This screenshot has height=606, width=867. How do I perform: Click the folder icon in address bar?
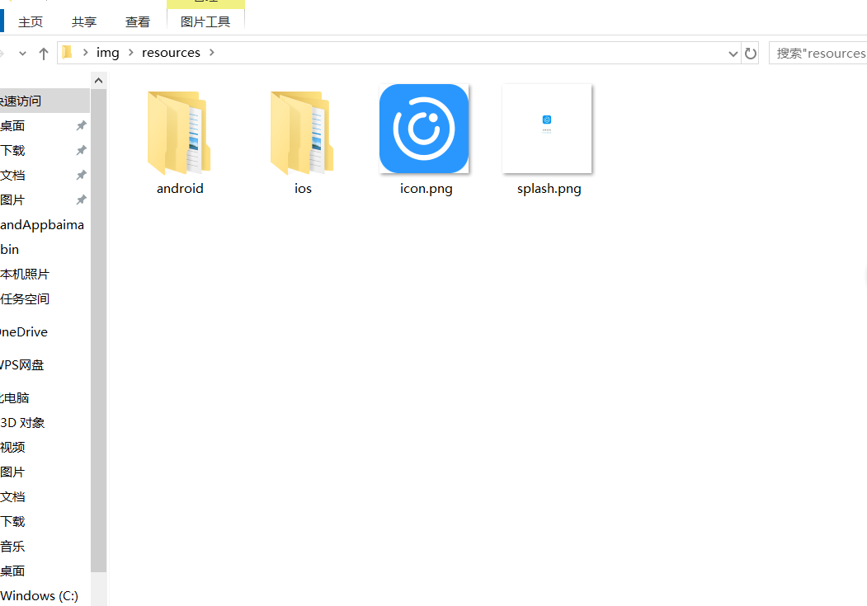click(x=68, y=53)
